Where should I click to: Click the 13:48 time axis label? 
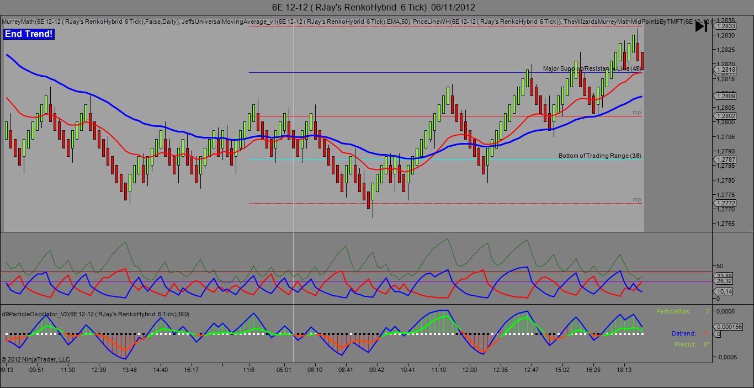coord(129,370)
